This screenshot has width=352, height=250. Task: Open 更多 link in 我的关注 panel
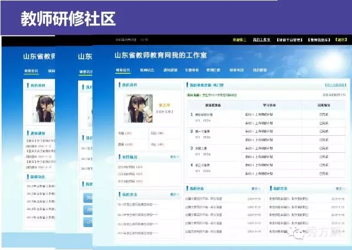point(174,195)
